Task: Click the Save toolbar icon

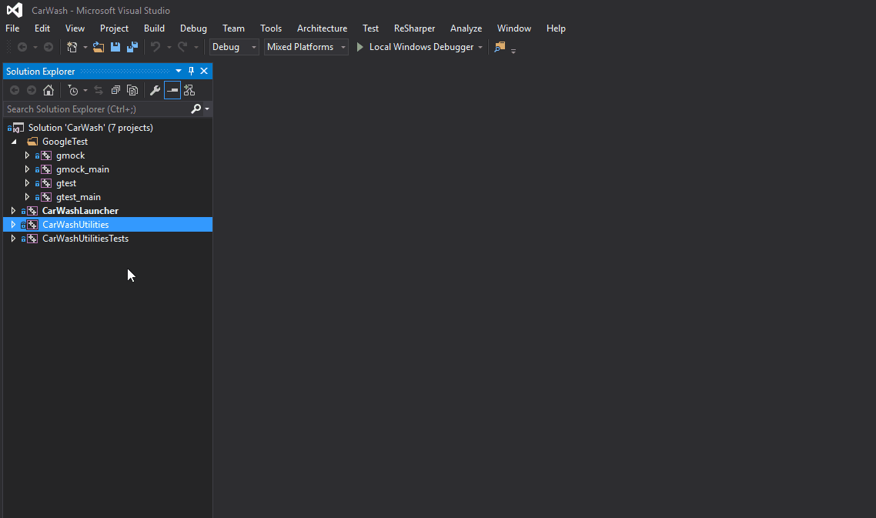Action: [x=115, y=47]
